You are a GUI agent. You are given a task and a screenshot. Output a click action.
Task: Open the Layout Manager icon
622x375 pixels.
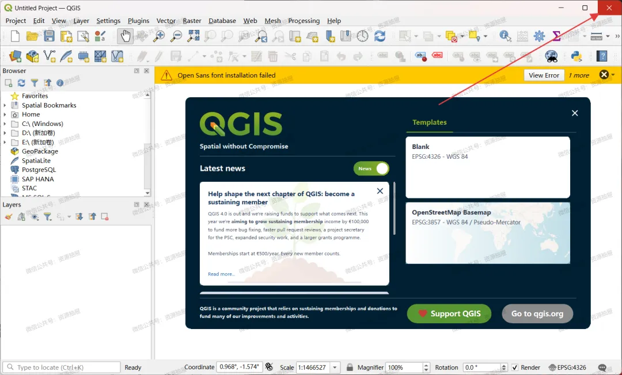pos(83,36)
